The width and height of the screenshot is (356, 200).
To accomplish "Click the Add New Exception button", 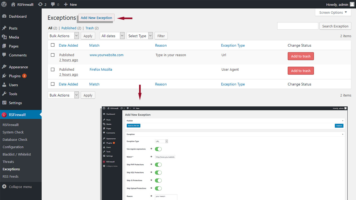I will (x=96, y=18).
